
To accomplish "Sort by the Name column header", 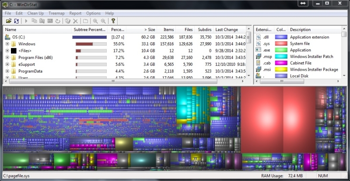I will pyautogui.click(x=37, y=30).
